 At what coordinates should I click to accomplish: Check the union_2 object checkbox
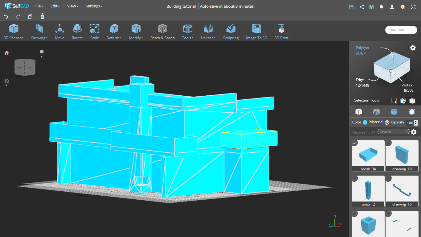355,178
